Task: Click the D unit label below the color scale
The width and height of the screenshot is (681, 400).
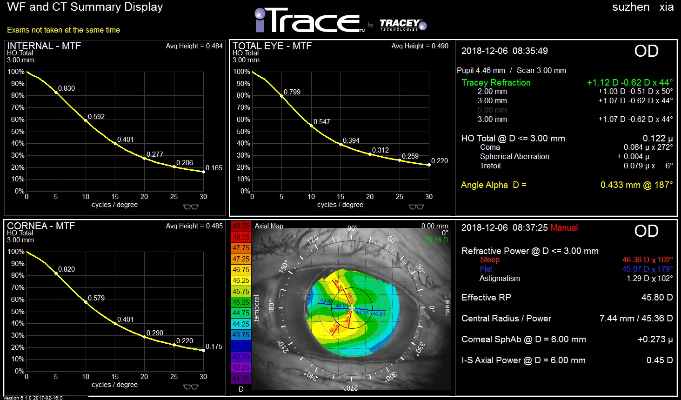Action: tap(241, 389)
